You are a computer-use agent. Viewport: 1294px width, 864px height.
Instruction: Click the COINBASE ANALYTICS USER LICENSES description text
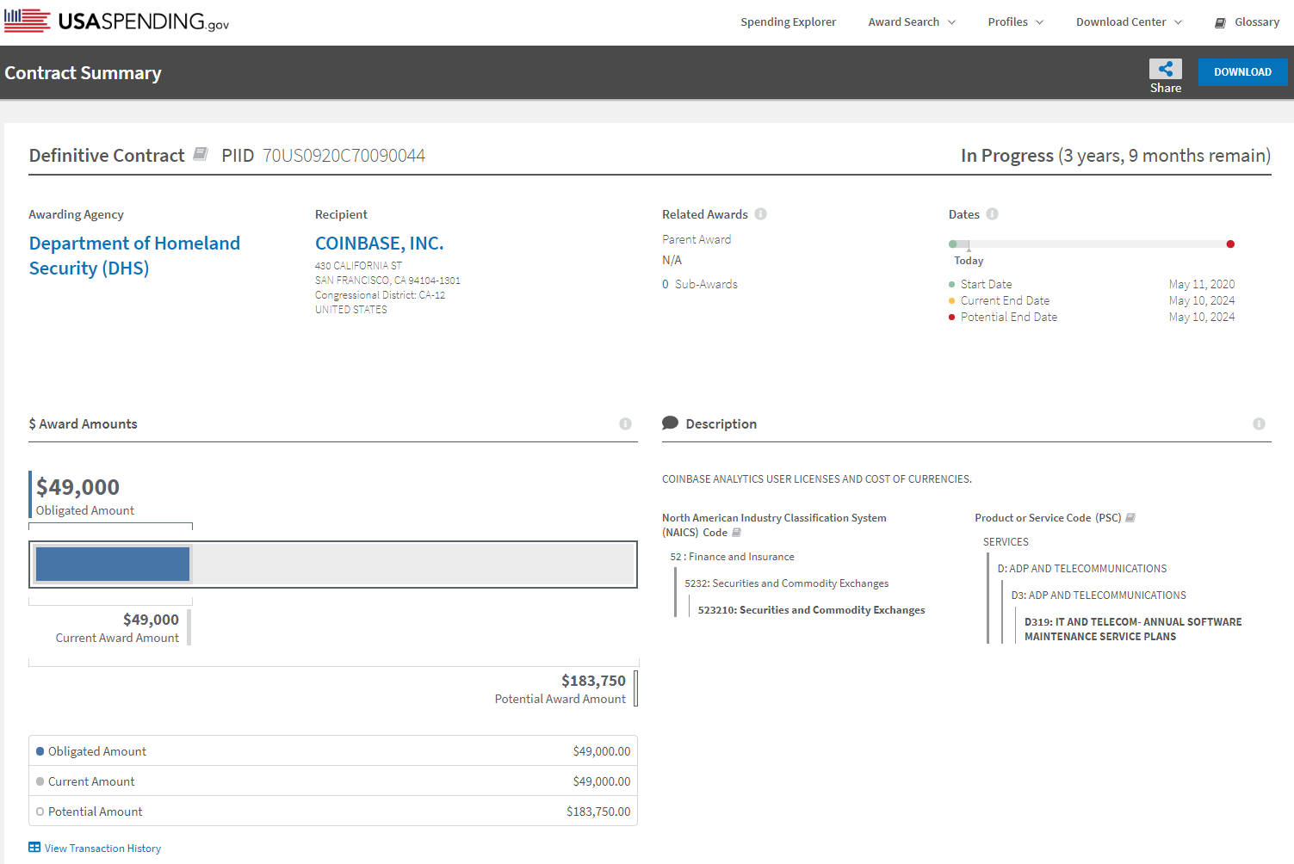coord(817,479)
